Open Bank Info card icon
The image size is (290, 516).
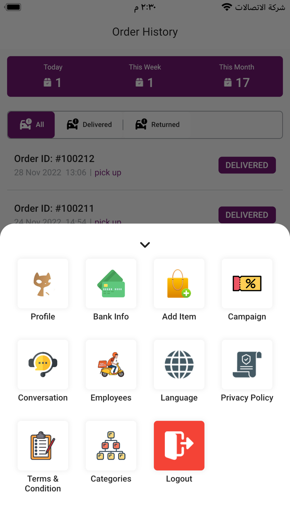pos(111,284)
